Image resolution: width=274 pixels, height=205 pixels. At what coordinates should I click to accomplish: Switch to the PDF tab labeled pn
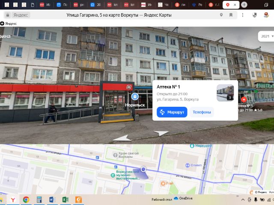tap(79, 5)
